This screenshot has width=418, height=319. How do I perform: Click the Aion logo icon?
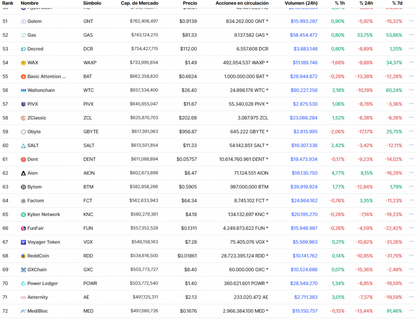pyautogui.click(x=23, y=174)
